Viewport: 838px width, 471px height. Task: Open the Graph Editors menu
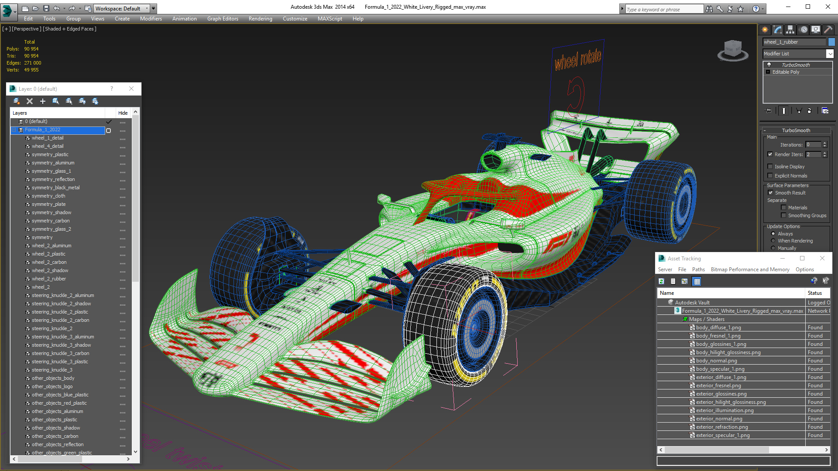(x=223, y=19)
